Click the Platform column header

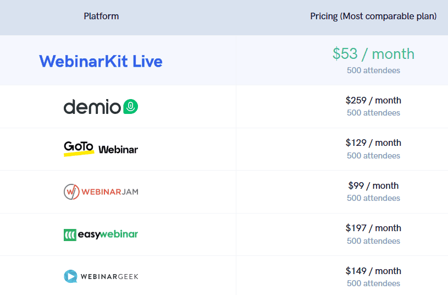point(101,17)
